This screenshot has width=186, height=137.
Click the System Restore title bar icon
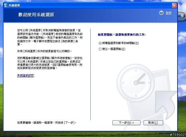[x=6, y=5]
